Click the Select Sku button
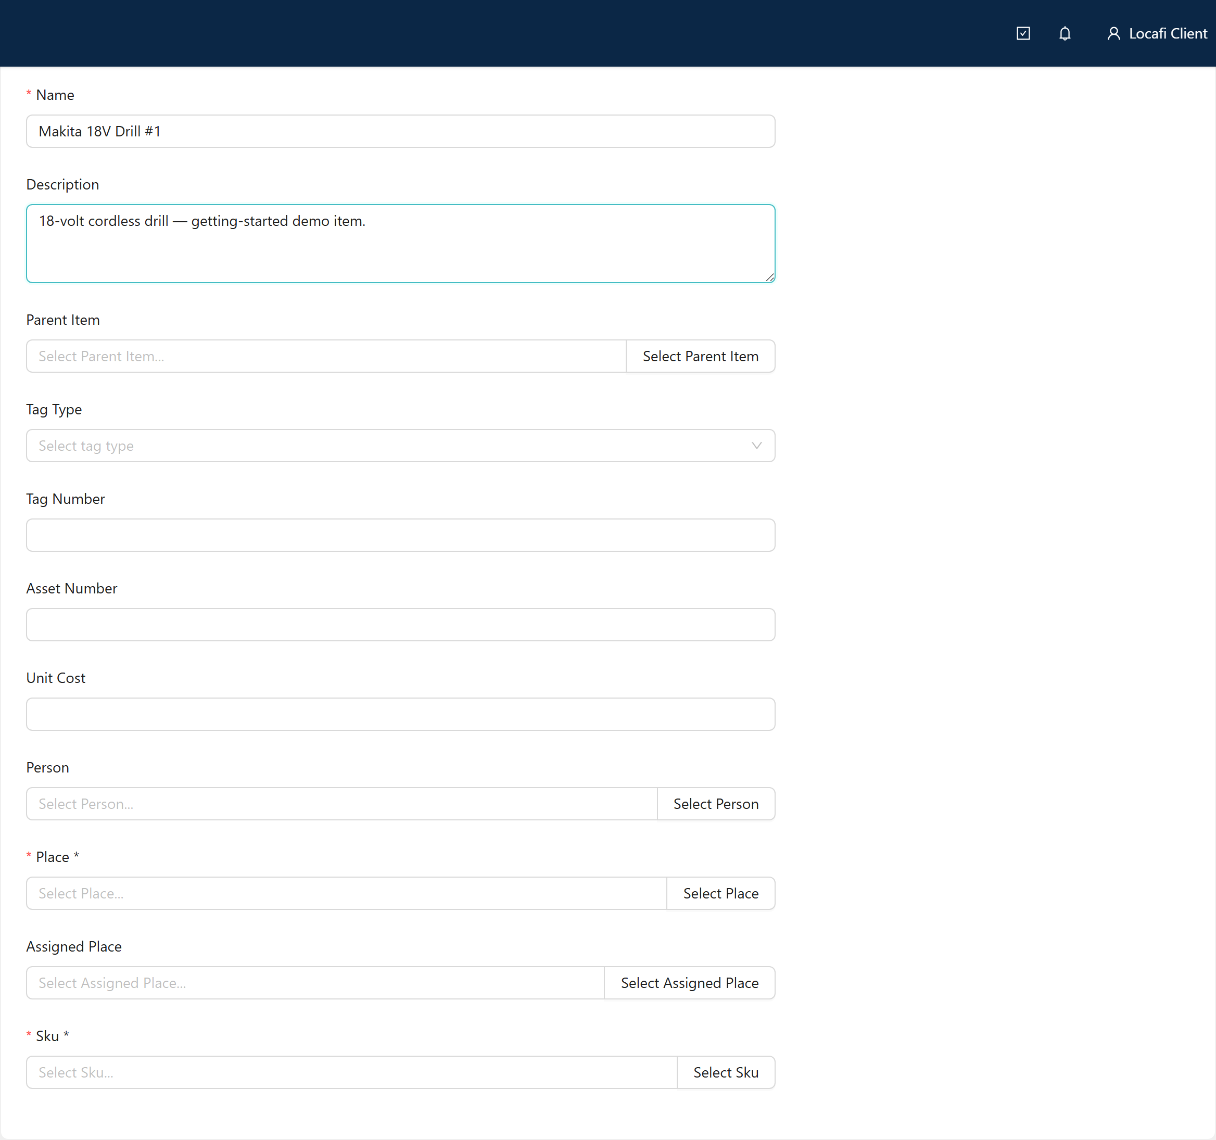This screenshot has height=1140, width=1216. tap(726, 1073)
